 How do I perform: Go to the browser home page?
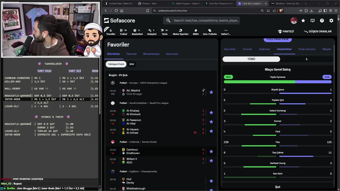[x=122, y=11]
